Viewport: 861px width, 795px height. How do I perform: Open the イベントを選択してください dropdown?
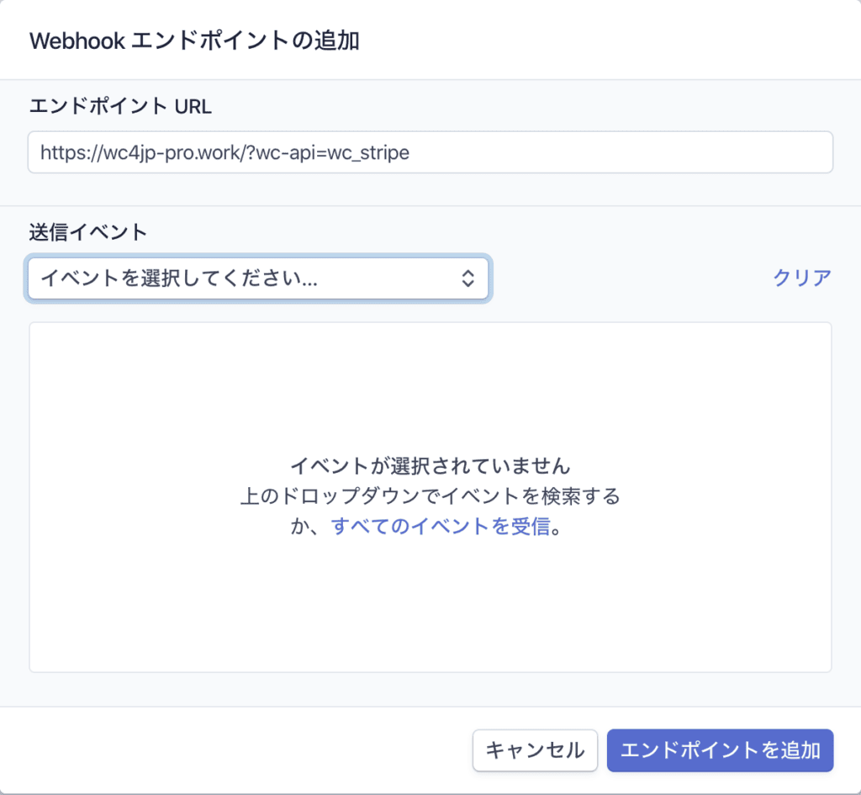tap(258, 278)
